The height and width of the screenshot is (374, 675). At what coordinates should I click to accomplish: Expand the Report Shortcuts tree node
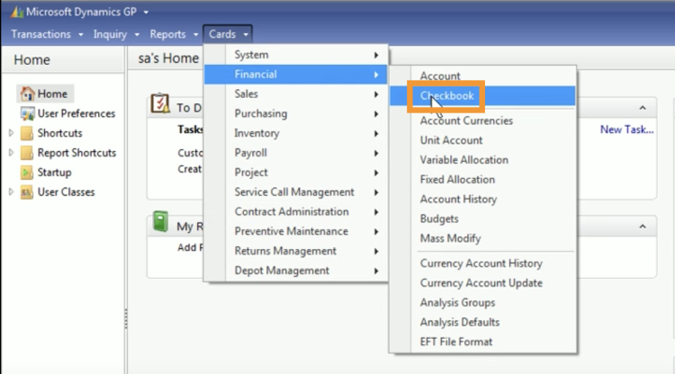[11, 152]
